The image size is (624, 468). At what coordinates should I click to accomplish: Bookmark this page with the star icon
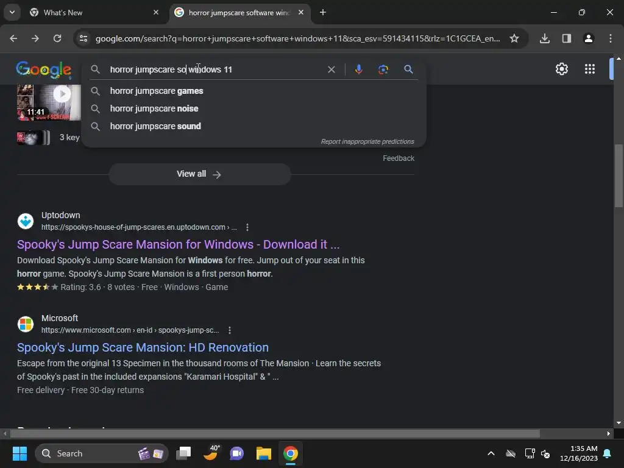(514, 38)
